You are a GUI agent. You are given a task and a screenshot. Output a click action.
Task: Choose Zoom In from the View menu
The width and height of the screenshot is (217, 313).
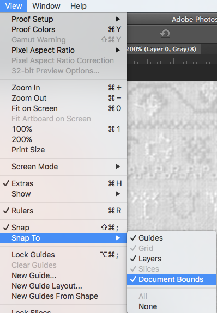pyautogui.click(x=63, y=88)
